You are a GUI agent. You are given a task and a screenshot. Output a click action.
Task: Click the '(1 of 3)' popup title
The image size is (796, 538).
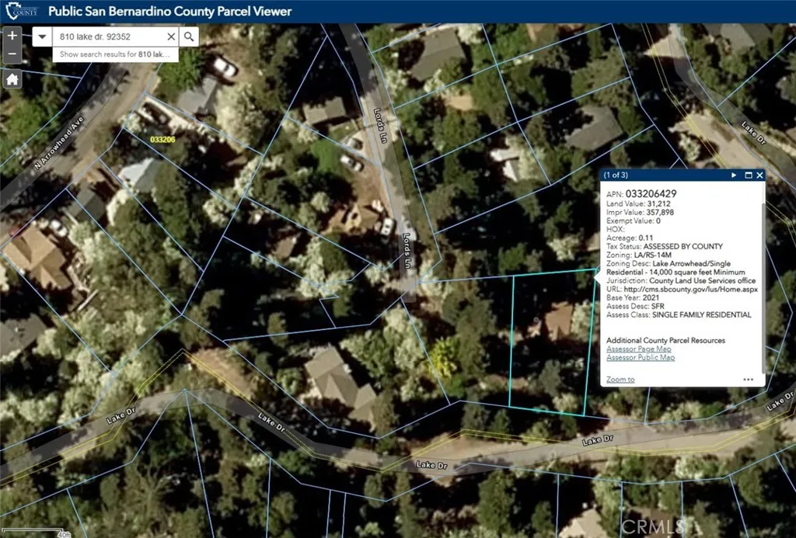click(x=616, y=175)
